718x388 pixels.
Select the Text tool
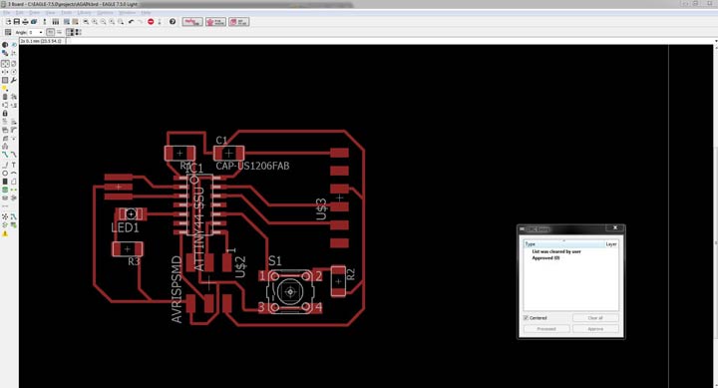[14, 165]
